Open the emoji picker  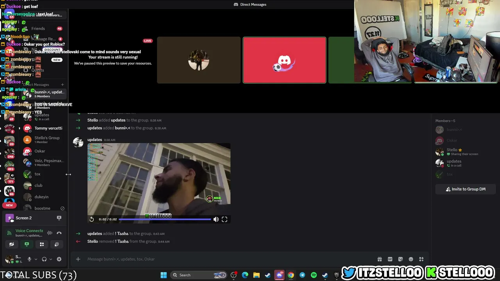[x=411, y=259]
